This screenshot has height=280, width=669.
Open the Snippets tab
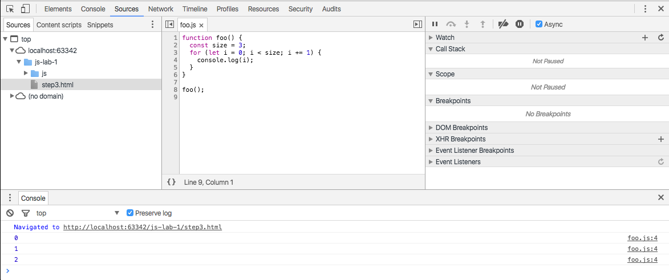pos(100,25)
